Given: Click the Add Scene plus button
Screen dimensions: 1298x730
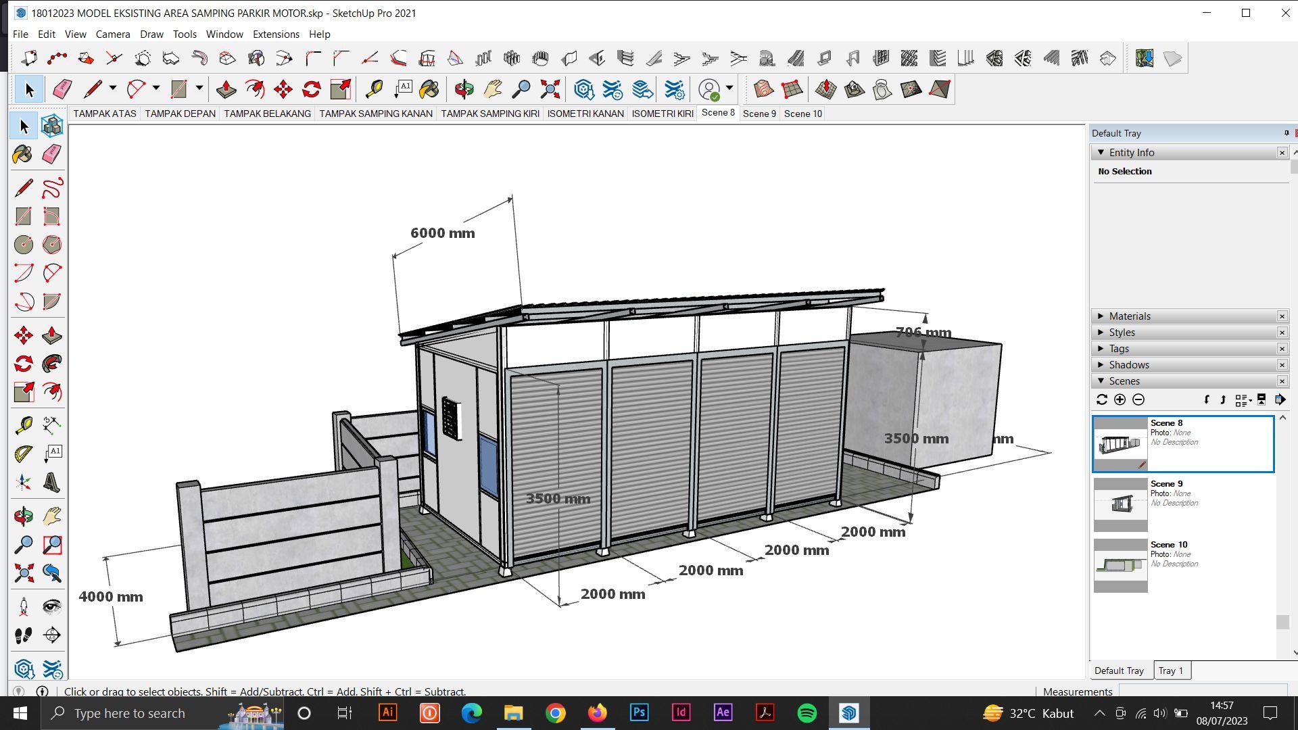Looking at the screenshot, I should click(x=1120, y=400).
